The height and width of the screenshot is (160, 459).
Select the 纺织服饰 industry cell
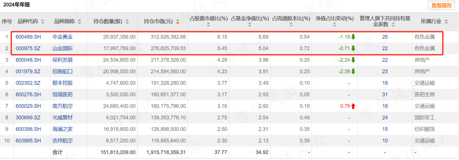(x=424, y=129)
